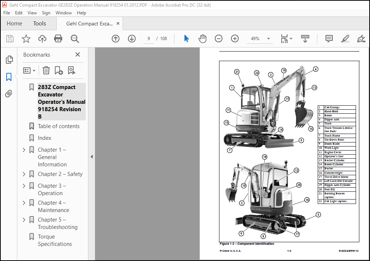Image resolution: width=370 pixels, height=261 pixels.
Task: Click Figure 1-3 Component Identification caption
Action: click(x=247, y=244)
